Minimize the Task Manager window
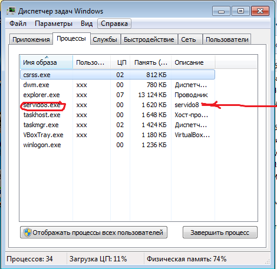The height and width of the screenshot is (269, 277). pos(221,11)
